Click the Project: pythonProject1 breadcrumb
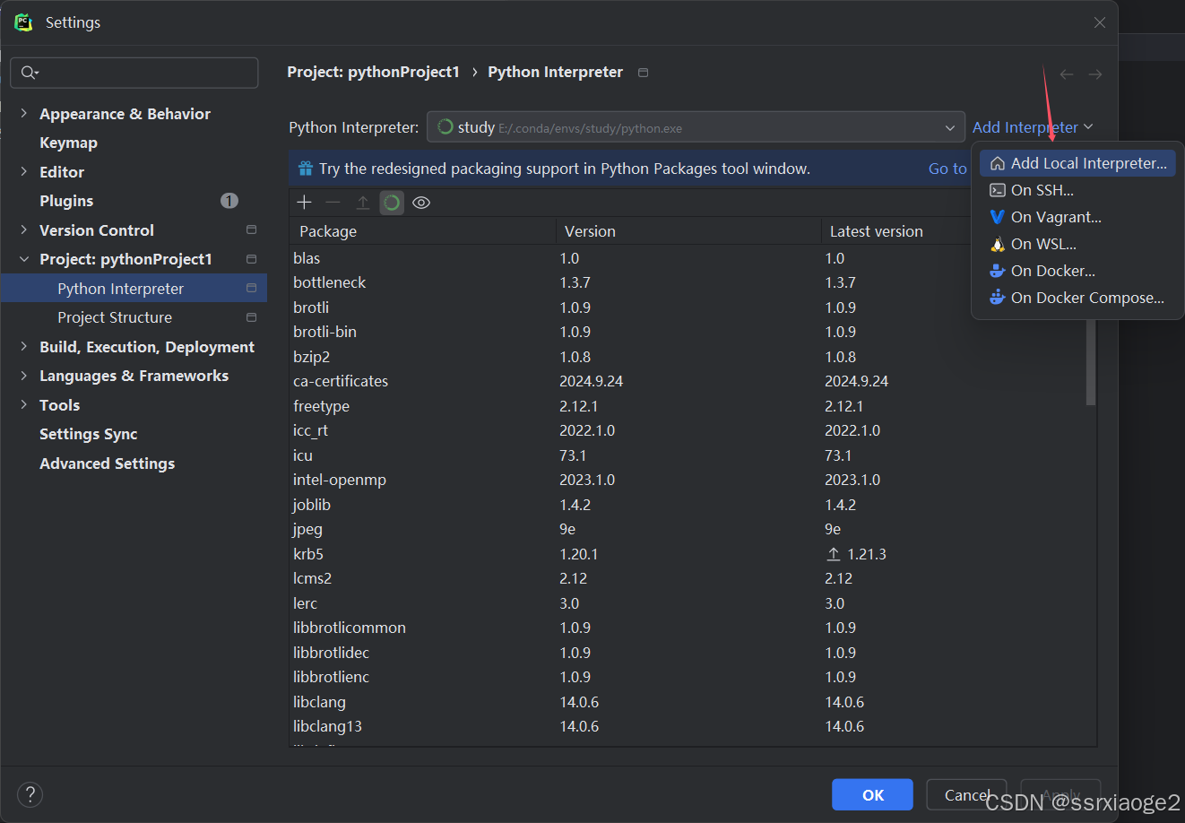1185x823 pixels. (x=373, y=72)
